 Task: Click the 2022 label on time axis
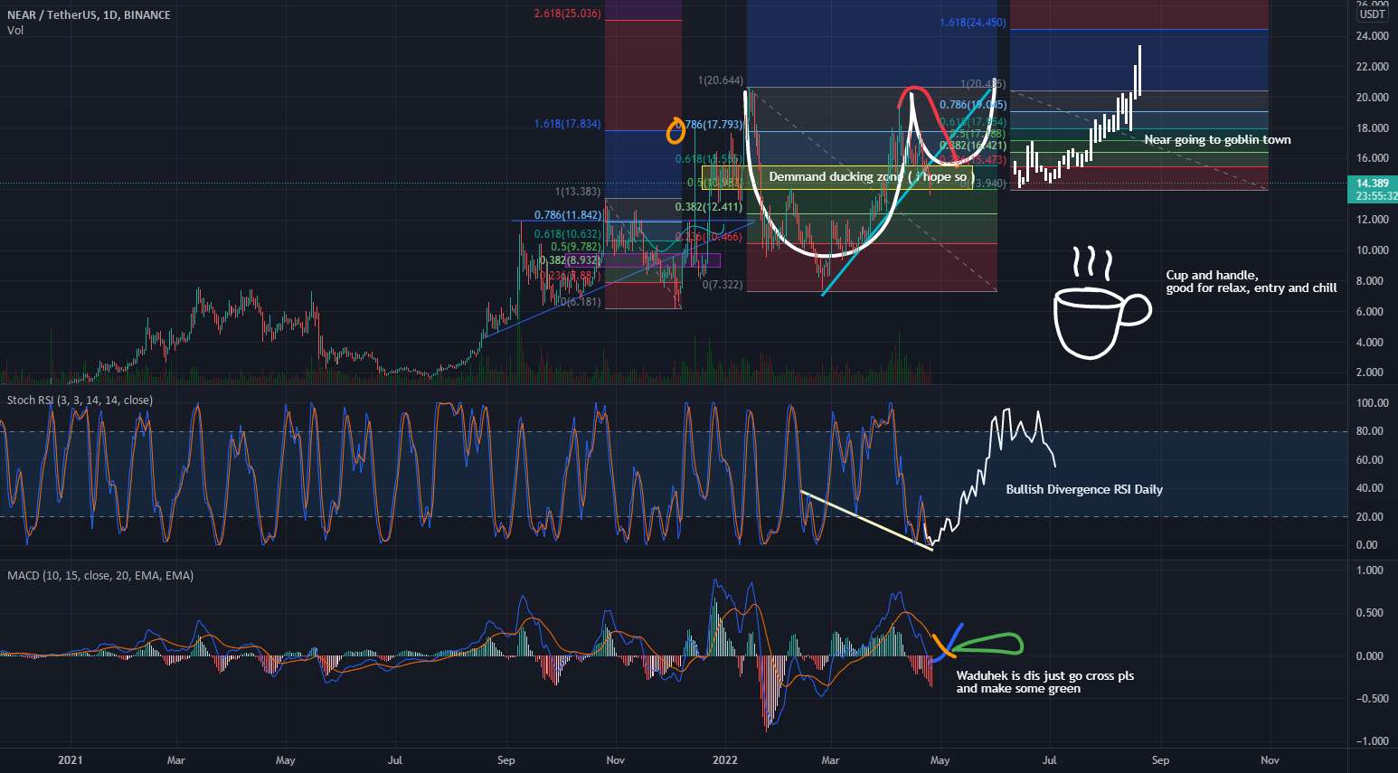click(725, 760)
